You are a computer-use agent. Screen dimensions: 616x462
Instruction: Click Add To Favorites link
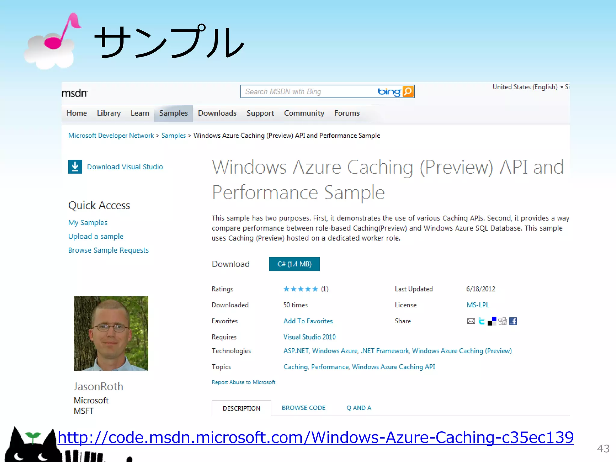pos(308,321)
